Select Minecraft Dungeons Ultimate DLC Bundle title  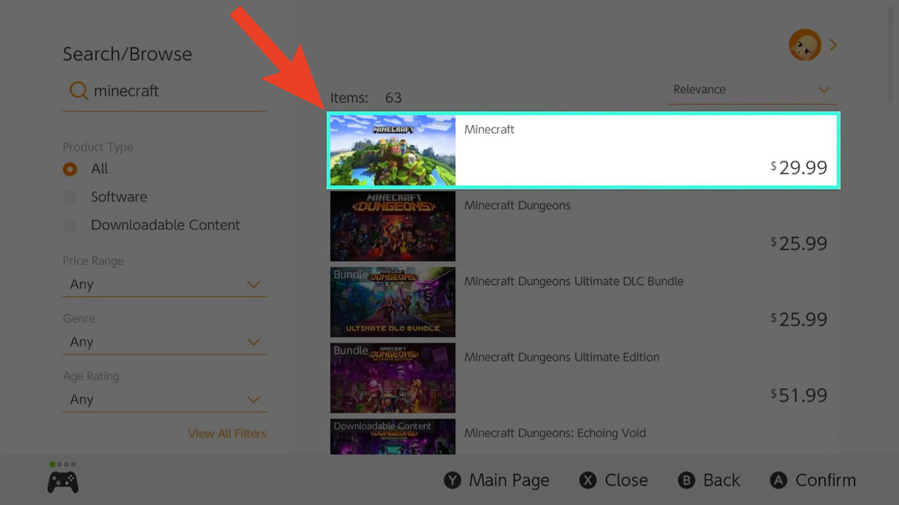tap(574, 281)
